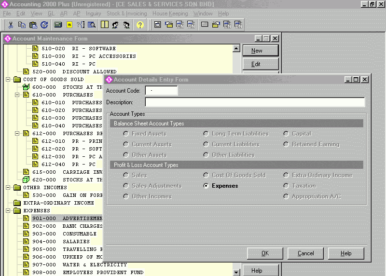
Task: Click the first people faces toolbar icon
Action: pos(115,25)
